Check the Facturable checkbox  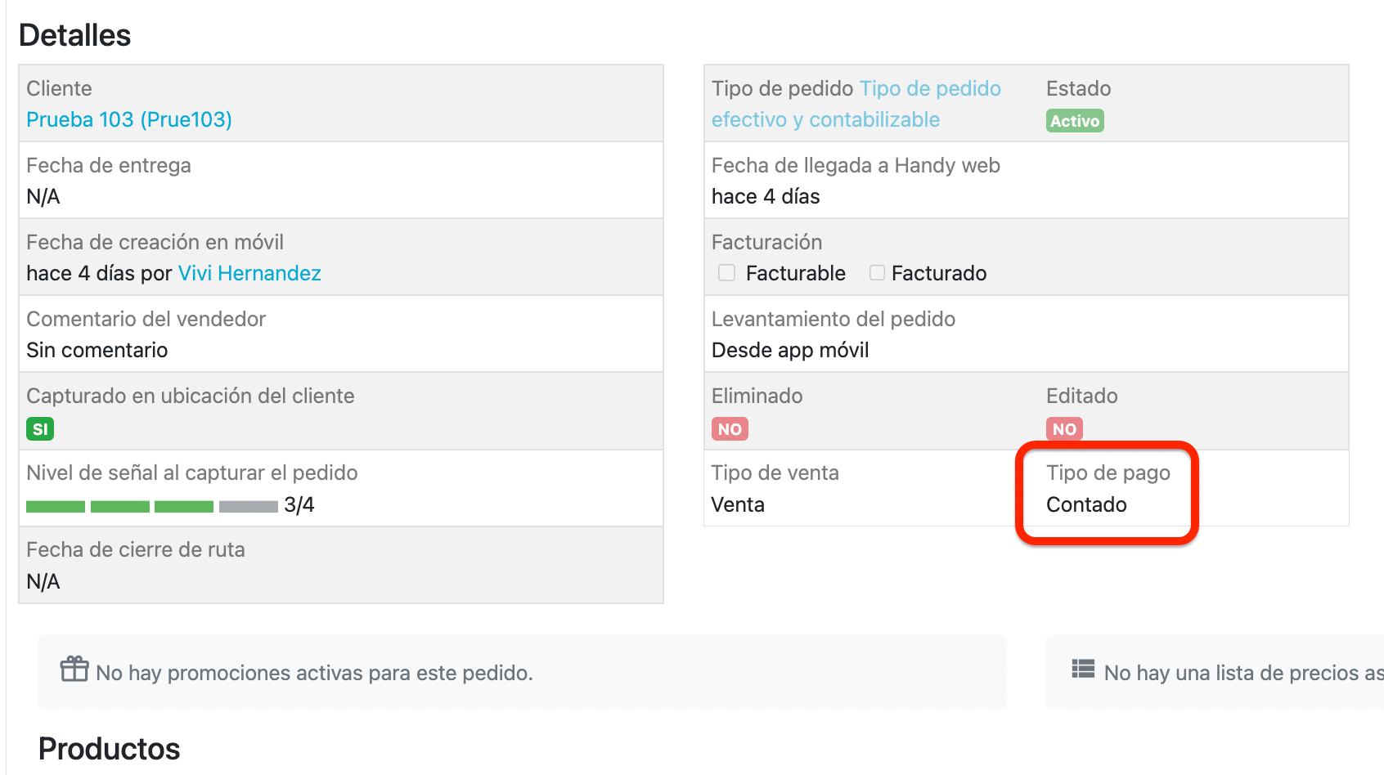pyautogui.click(x=726, y=272)
